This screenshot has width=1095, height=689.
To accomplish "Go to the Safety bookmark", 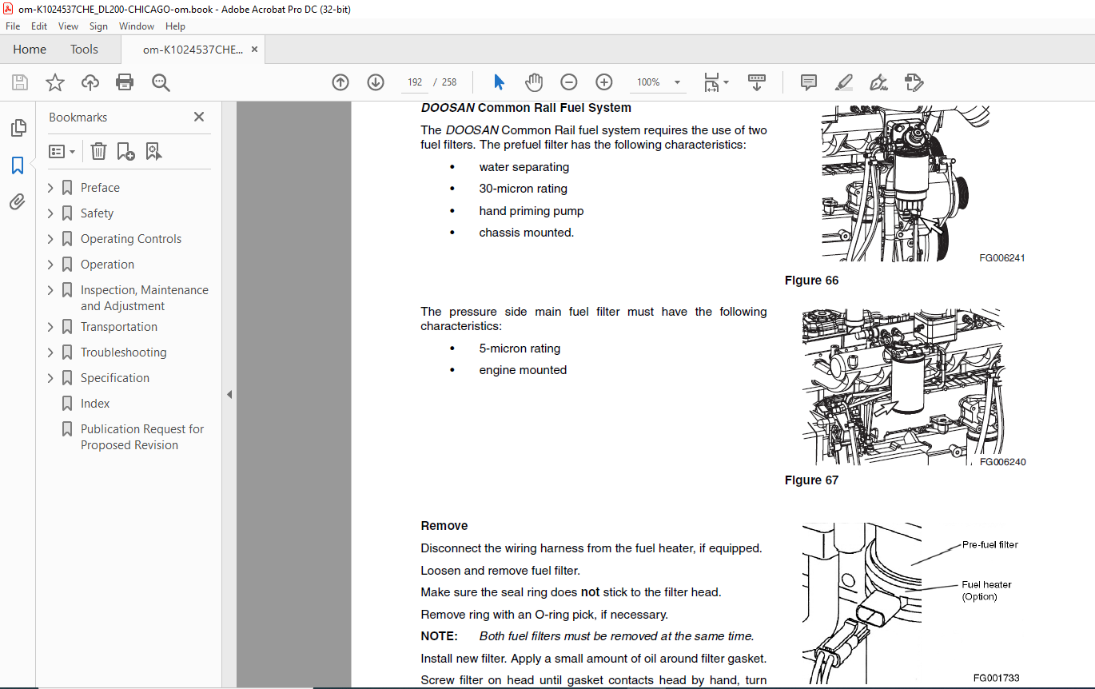I will 97,213.
